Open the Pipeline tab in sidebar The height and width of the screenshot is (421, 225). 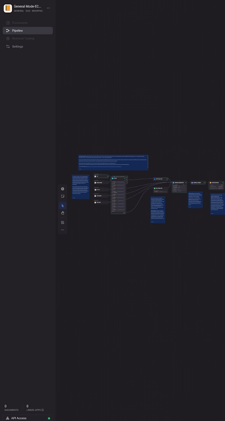tap(28, 31)
